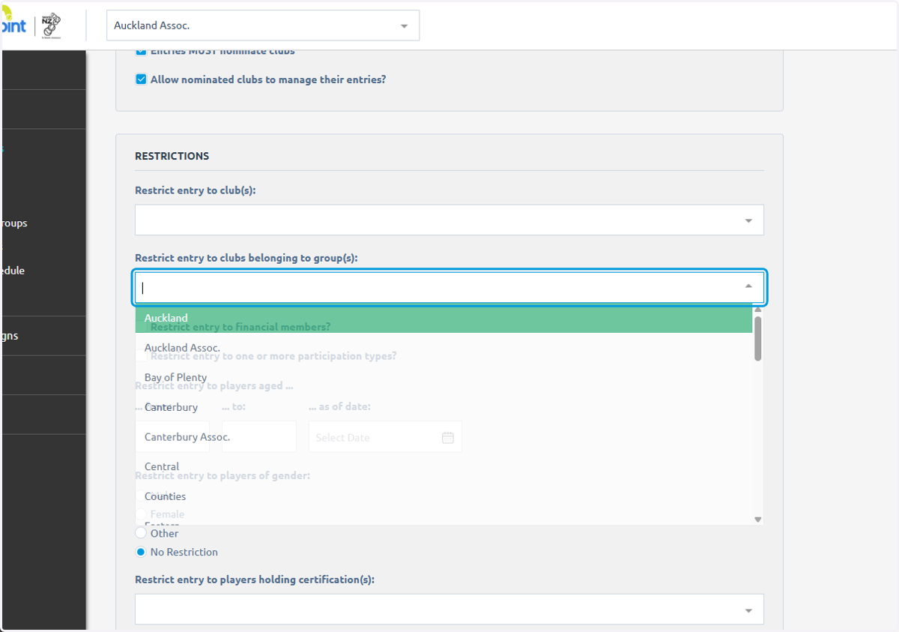The width and height of the screenshot is (899, 632).
Task: Select Counties group option
Action: [x=444, y=496]
